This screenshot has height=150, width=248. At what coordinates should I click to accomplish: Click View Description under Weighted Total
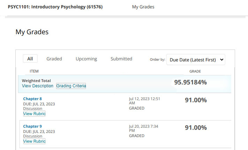(38, 86)
